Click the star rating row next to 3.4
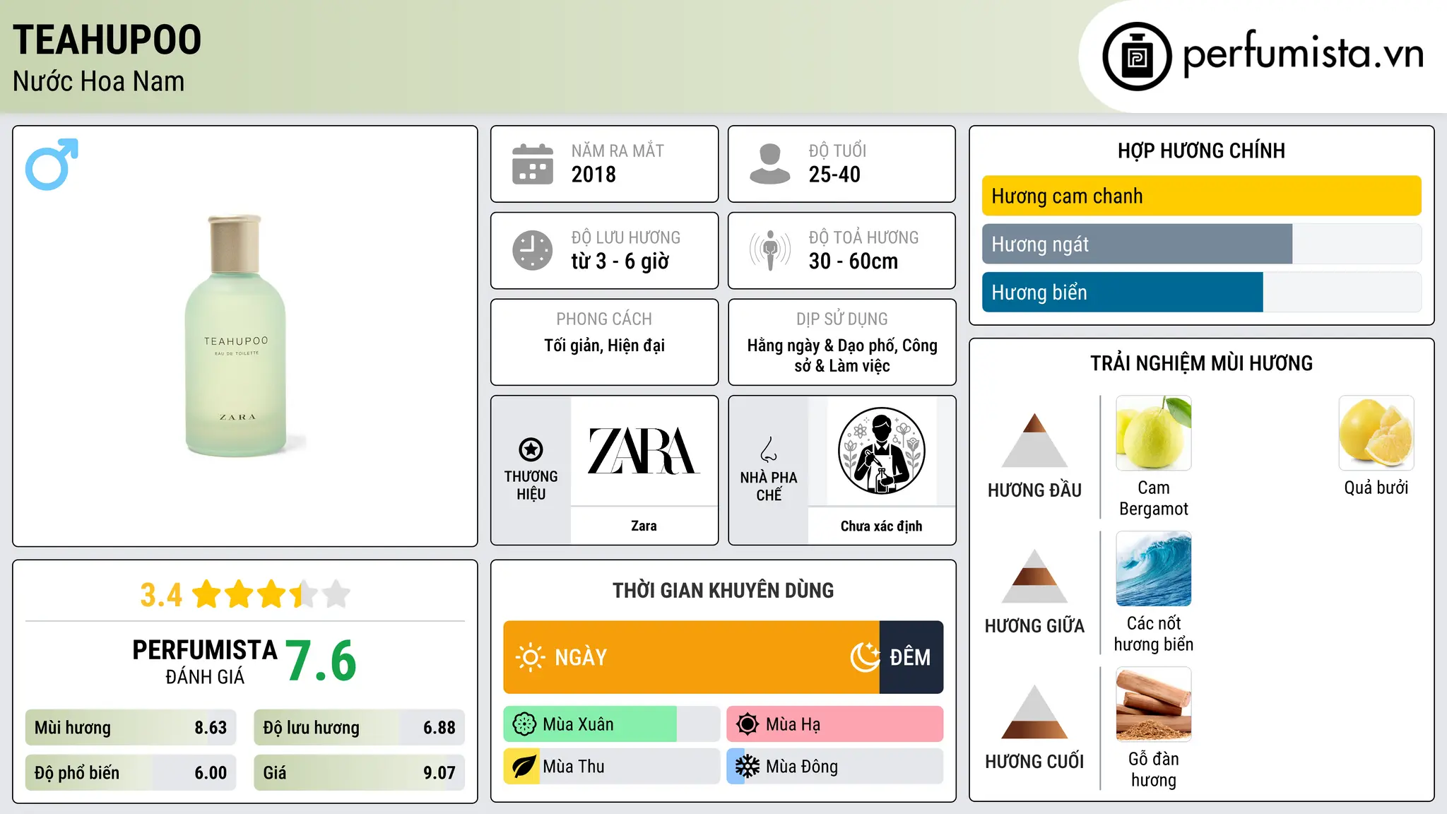 point(271,594)
